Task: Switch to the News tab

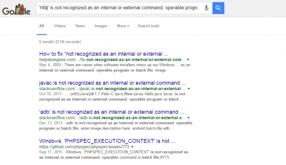Action: (x=80, y=26)
